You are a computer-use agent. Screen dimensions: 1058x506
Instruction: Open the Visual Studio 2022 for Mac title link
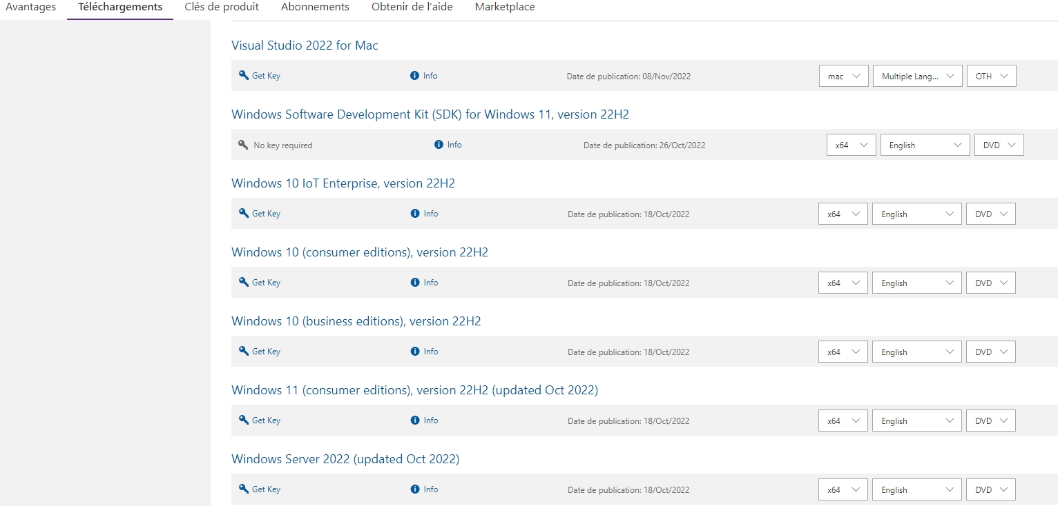pyautogui.click(x=305, y=45)
